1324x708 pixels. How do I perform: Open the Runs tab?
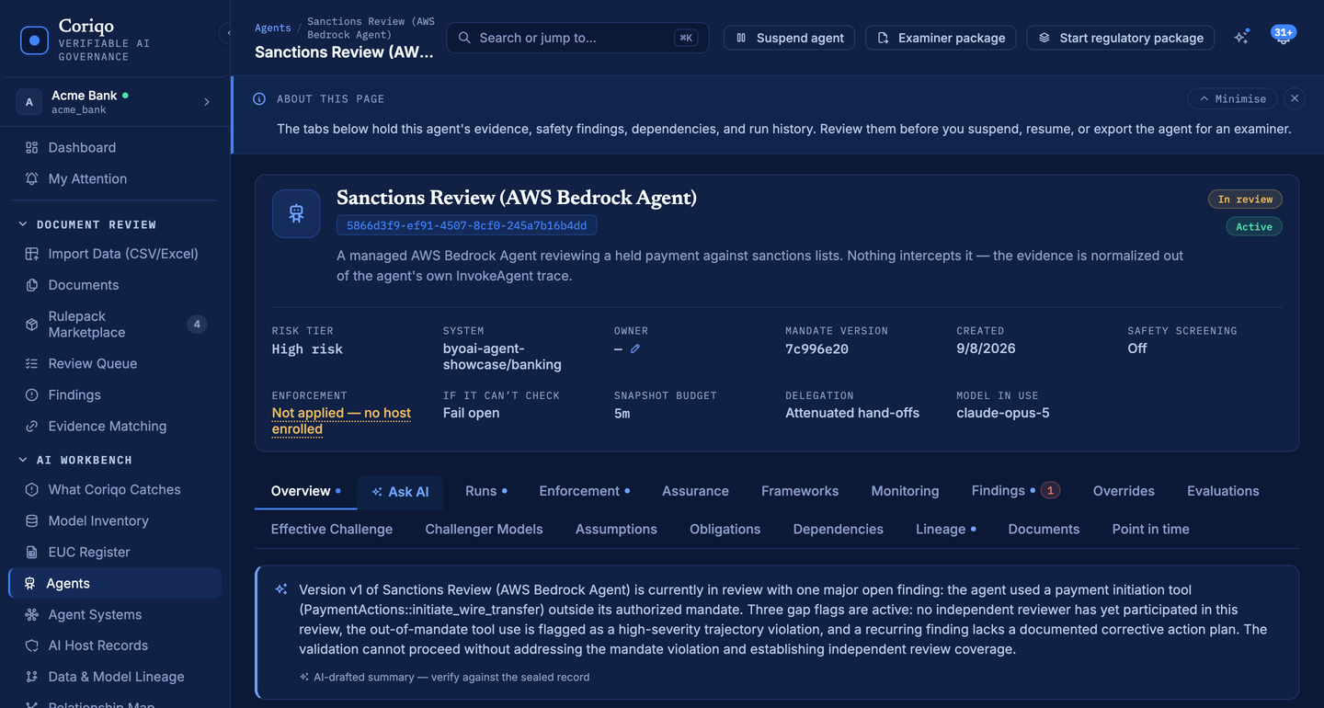coord(486,491)
